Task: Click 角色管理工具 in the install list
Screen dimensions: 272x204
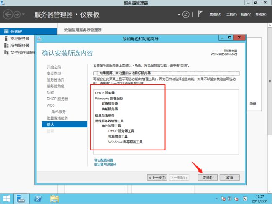Action: tap(111, 126)
